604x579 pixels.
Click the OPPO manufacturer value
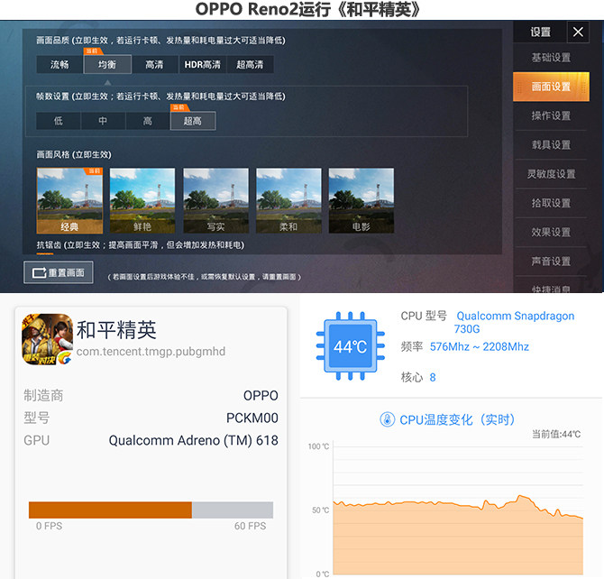[x=261, y=396]
